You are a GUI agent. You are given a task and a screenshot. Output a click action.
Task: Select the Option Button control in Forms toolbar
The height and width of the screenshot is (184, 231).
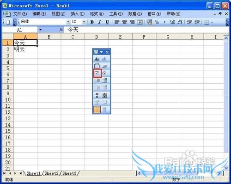click(104, 73)
